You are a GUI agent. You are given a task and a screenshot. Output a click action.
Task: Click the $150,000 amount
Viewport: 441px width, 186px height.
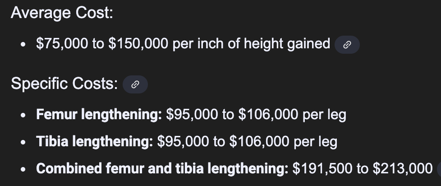(138, 44)
